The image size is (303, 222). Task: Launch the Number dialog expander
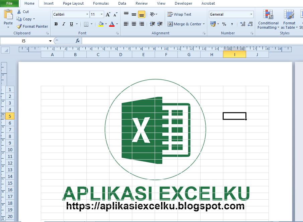pos(252,33)
